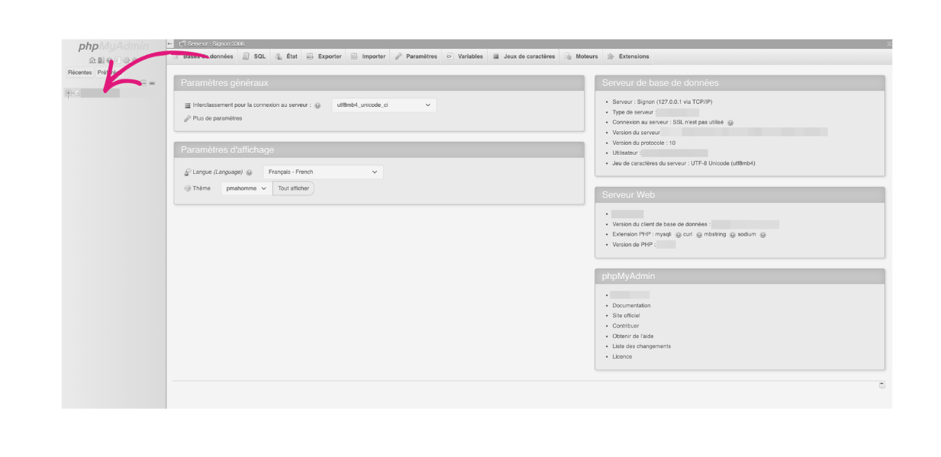This screenshot has height=457, width=941.
Task: Expand the database tree node in the sidebar
Action: tap(68, 92)
